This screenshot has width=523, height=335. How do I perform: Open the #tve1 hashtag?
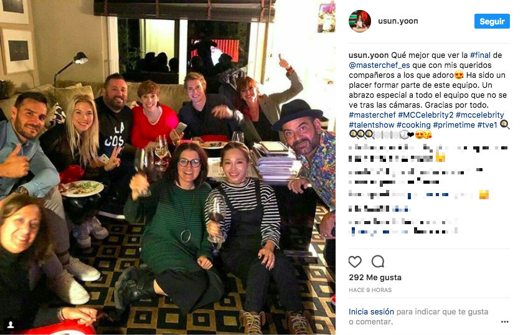tap(488, 125)
